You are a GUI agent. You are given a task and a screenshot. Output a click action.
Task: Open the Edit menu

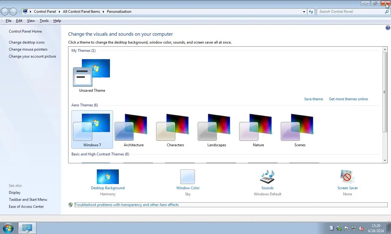coord(19,21)
